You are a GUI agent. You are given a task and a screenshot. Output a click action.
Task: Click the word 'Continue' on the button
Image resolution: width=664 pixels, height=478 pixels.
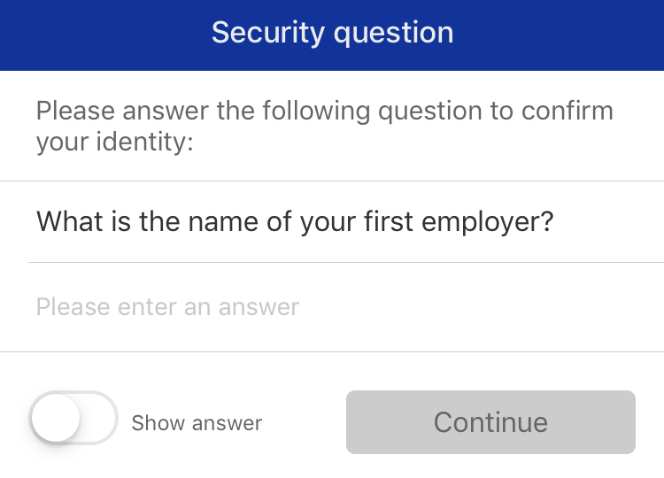(x=490, y=422)
